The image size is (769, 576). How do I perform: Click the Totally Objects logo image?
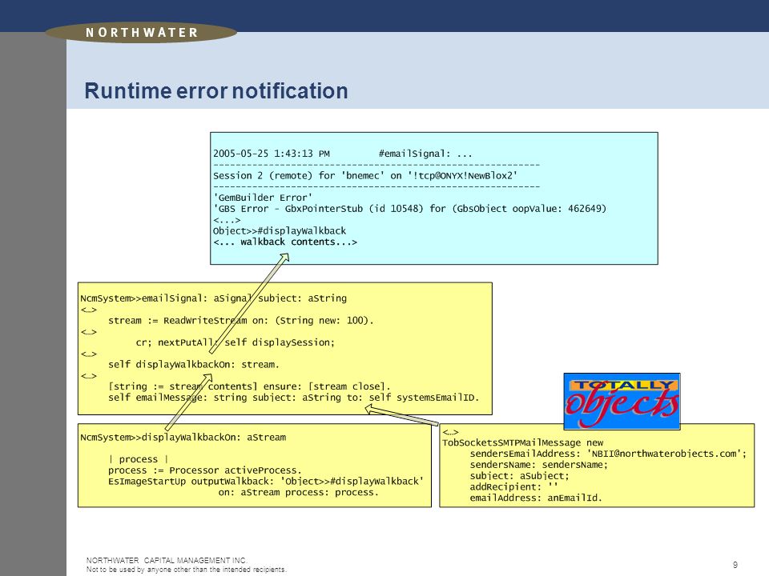tap(622, 401)
